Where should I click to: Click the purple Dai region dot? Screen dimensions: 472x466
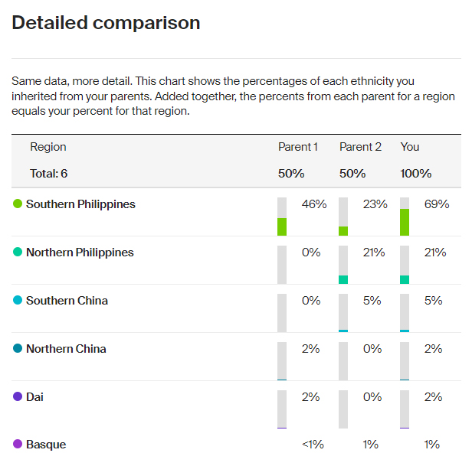click(x=18, y=396)
